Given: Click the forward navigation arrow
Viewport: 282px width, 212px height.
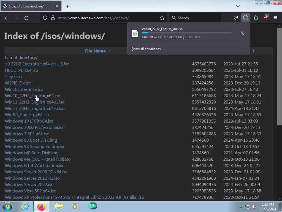Looking at the screenshot, I should click(x=17, y=18).
